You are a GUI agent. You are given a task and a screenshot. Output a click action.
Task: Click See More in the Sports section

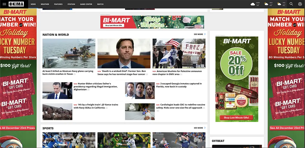pyautogui.click(x=199, y=128)
